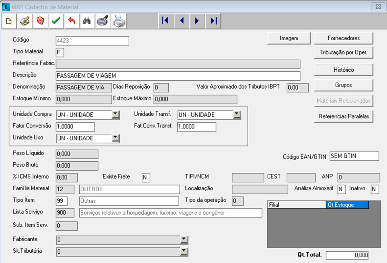The height and width of the screenshot is (263, 387).
Task: Click the Valor Aproximado dos Tributos IBPT field
Action: pos(297,88)
